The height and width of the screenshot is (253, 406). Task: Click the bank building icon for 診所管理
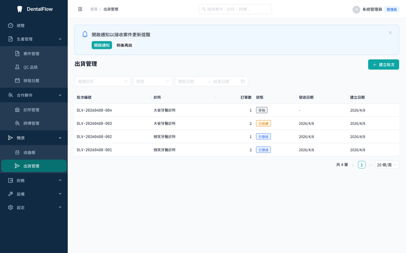click(17, 110)
